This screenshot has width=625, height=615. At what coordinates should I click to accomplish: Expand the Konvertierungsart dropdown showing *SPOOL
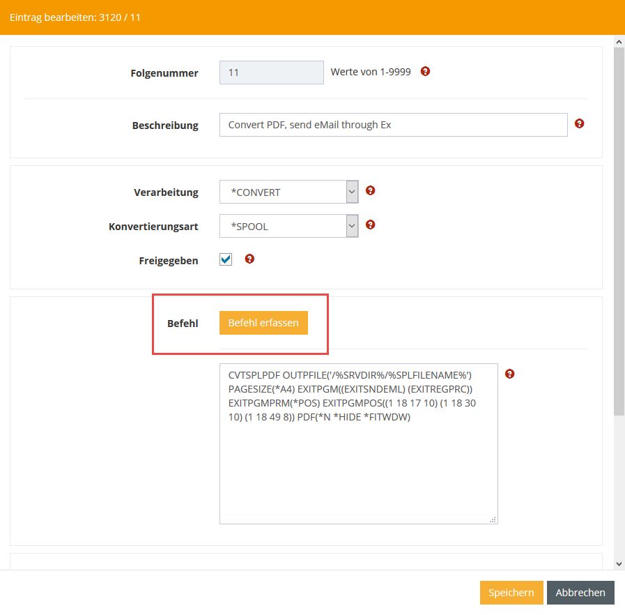click(x=288, y=227)
